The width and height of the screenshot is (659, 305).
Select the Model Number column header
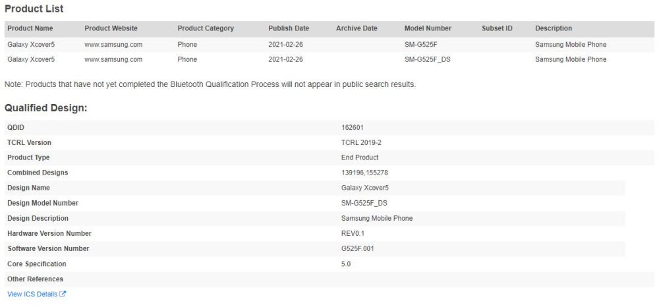coord(428,28)
